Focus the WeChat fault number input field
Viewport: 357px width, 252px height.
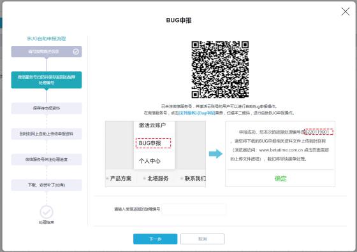click(x=194, y=209)
